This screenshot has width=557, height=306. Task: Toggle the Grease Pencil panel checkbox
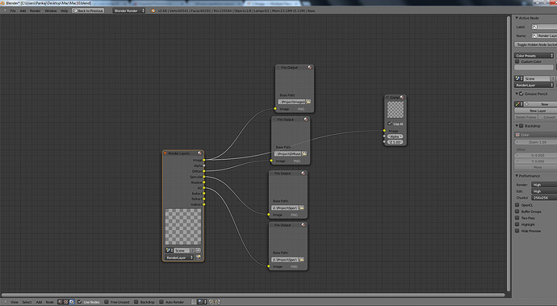pos(521,94)
